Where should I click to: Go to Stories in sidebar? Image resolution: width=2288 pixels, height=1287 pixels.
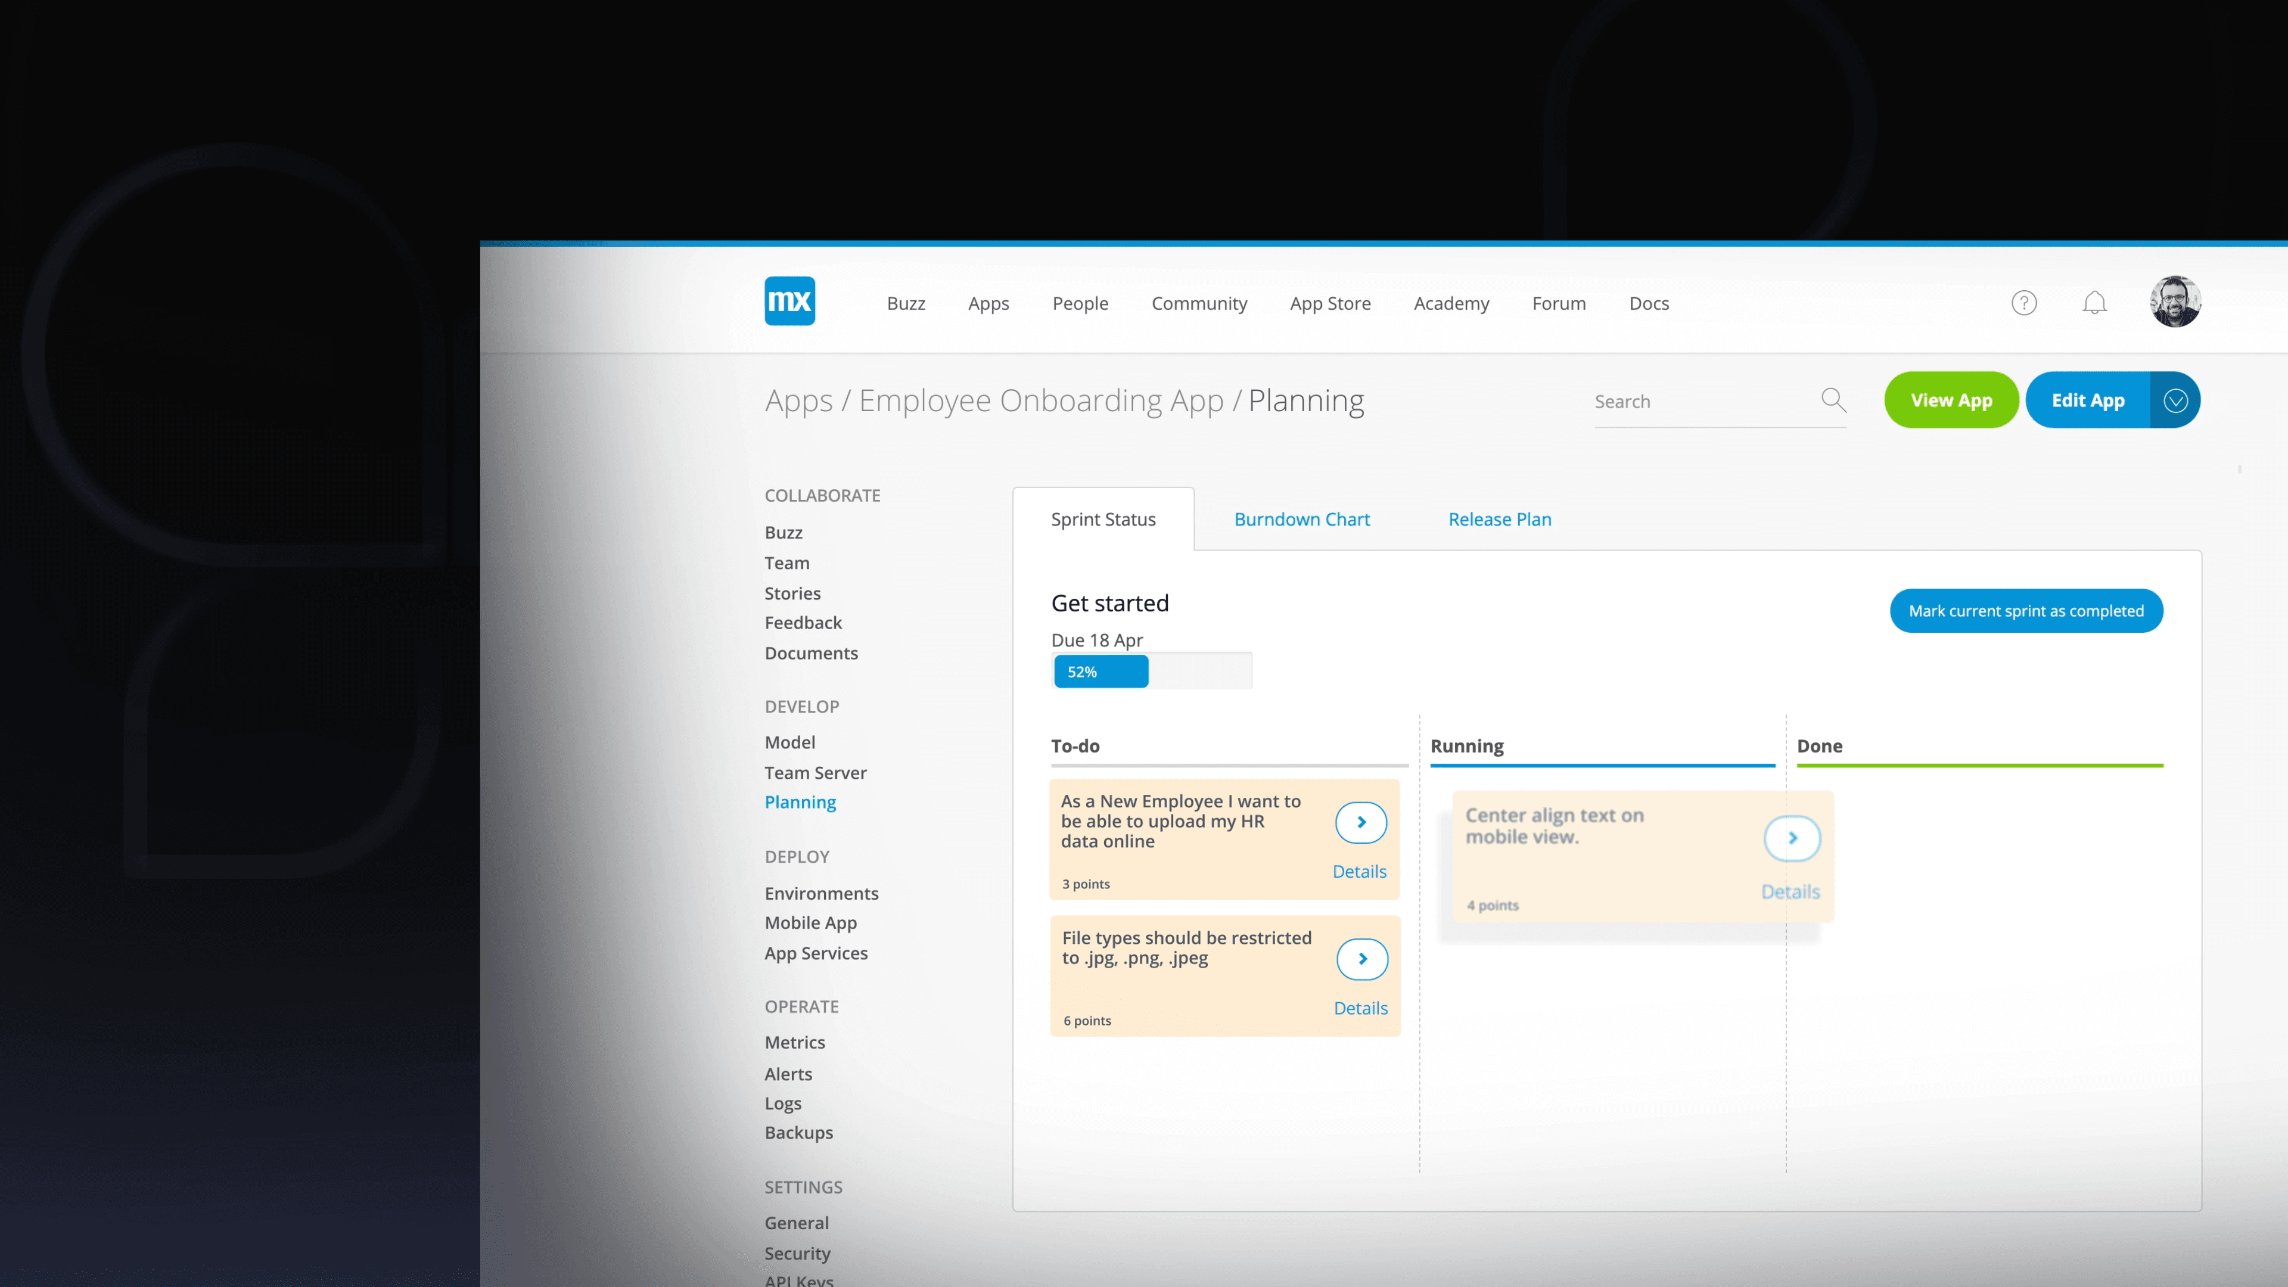tap(792, 593)
